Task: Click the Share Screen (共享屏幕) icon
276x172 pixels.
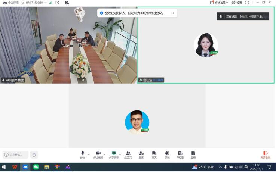Action: point(114,154)
